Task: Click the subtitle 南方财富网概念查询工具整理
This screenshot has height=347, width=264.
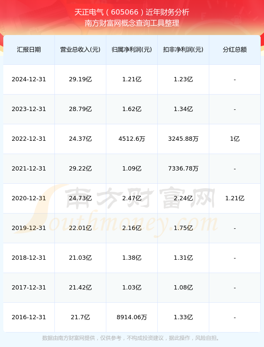Action: click(132, 23)
